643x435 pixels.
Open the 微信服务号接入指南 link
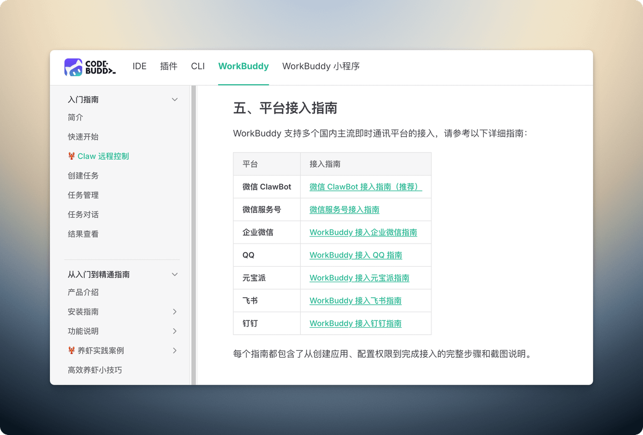[344, 210]
